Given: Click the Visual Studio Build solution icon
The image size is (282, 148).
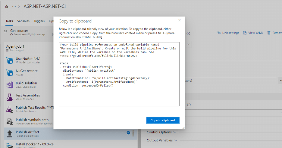Looking at the screenshot, I should (10, 85).
